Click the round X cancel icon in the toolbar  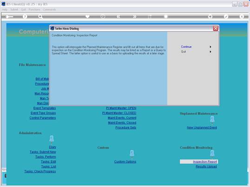pos(242,16)
